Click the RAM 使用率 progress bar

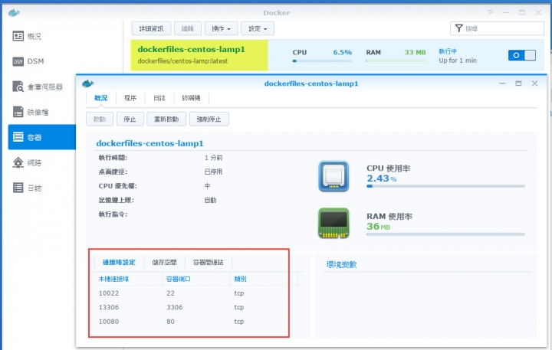445,234
